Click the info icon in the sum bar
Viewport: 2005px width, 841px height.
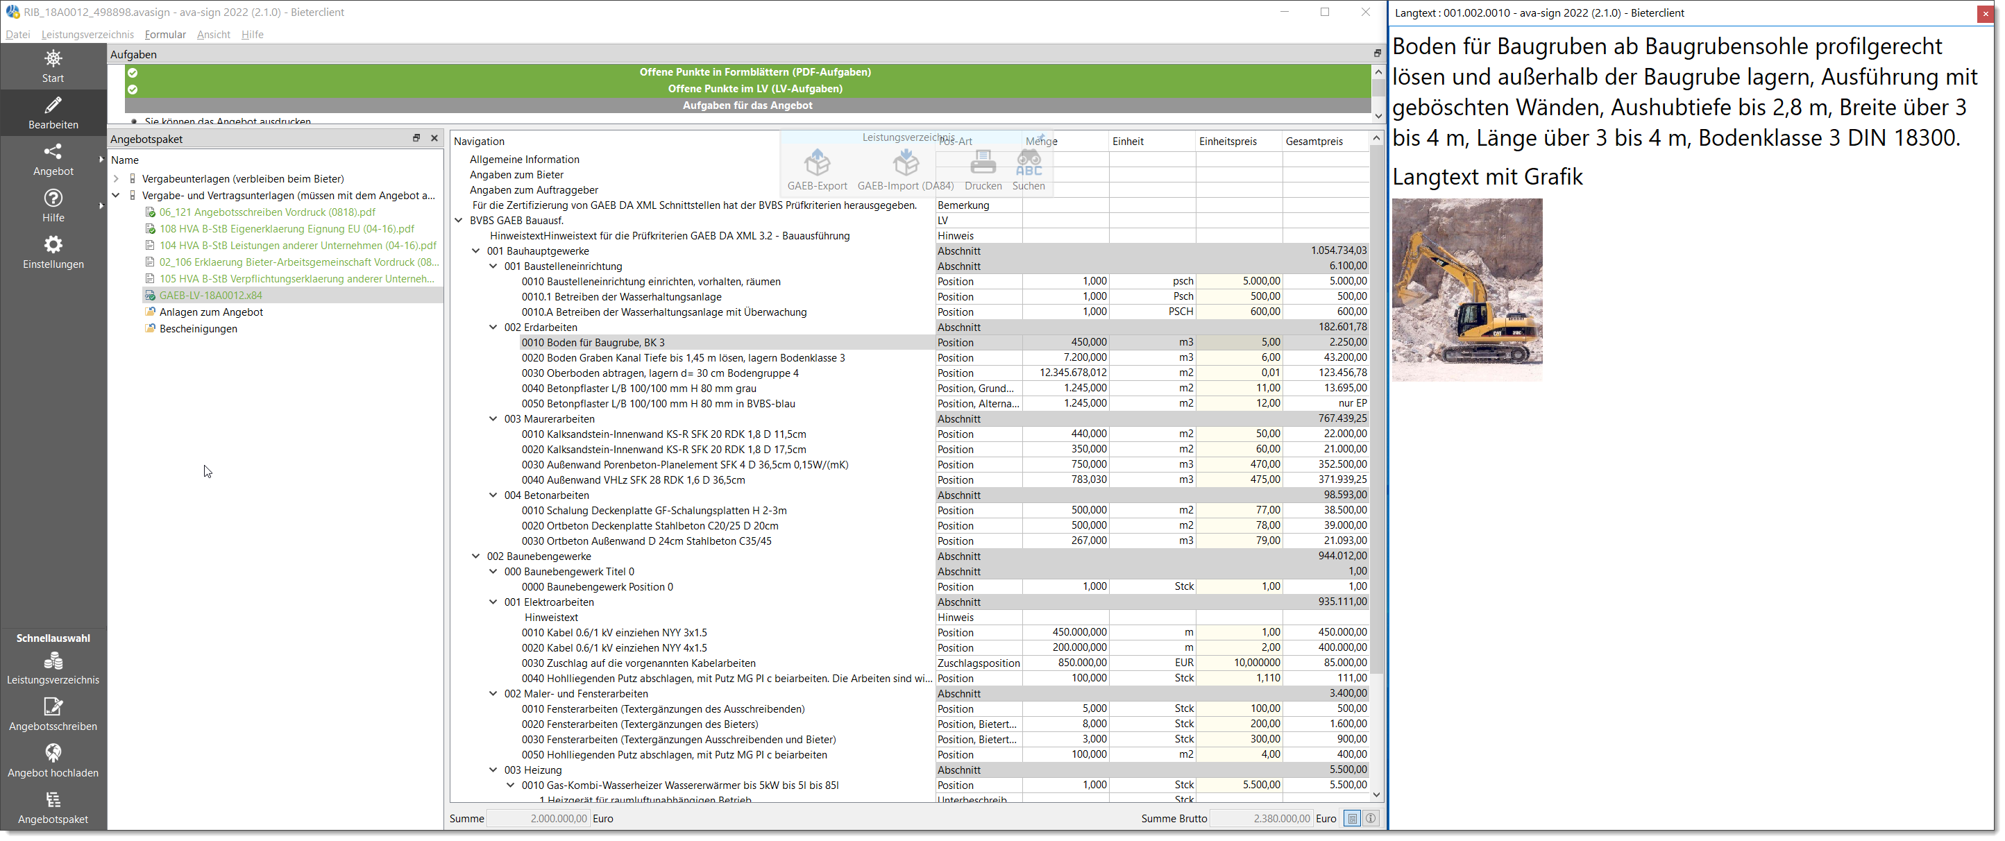pos(1371,818)
